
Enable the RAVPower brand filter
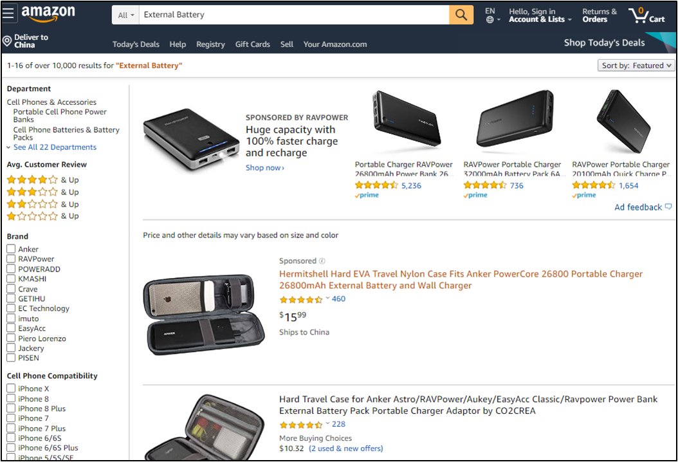11,259
